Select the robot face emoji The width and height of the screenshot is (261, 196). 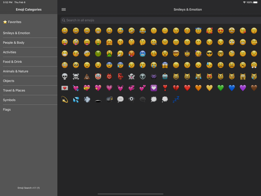point(165,77)
